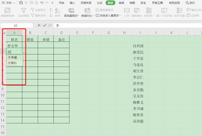Click 删除重复项 button
Viewport: 202px width, 136px height.
[104, 10]
